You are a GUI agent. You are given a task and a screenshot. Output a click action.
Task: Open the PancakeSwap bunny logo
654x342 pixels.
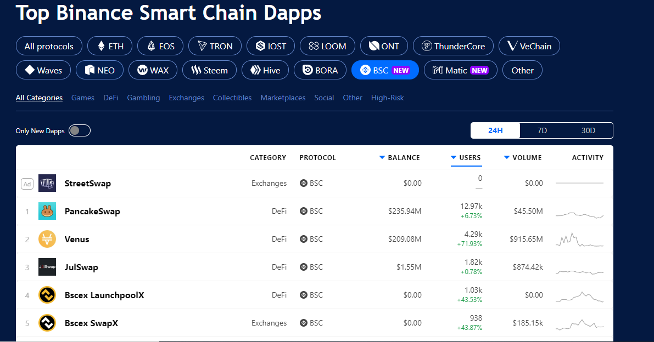pos(47,212)
